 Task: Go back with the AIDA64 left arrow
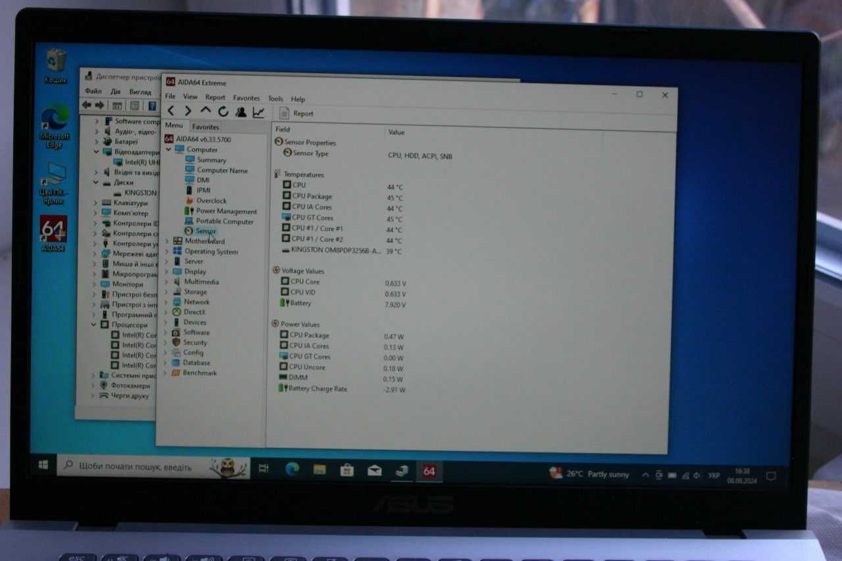point(171,111)
